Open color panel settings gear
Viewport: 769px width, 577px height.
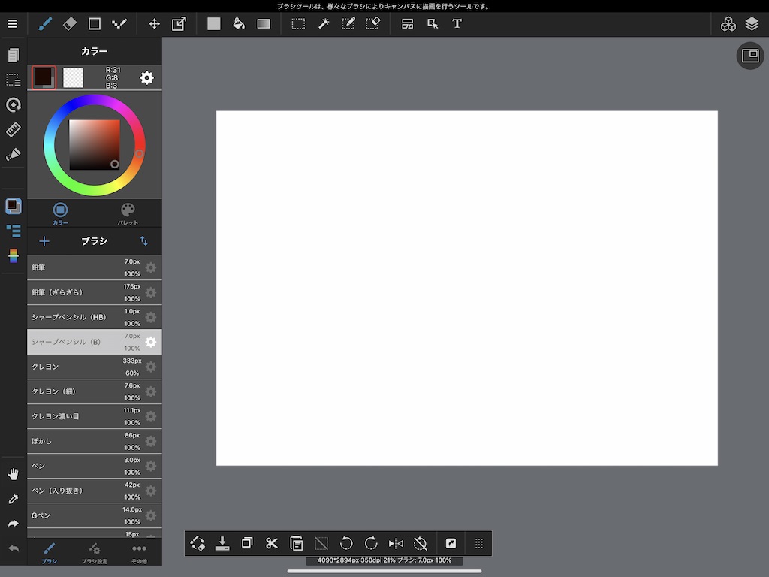pos(147,77)
